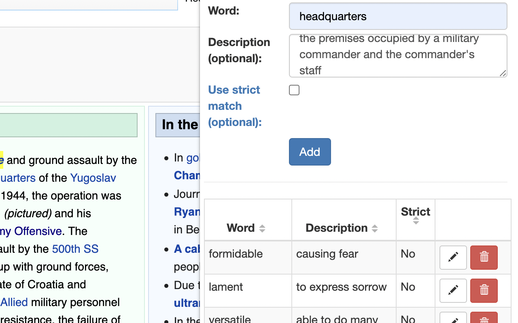Enable the Use strict match checkbox
The width and height of the screenshot is (518, 323).
(294, 90)
